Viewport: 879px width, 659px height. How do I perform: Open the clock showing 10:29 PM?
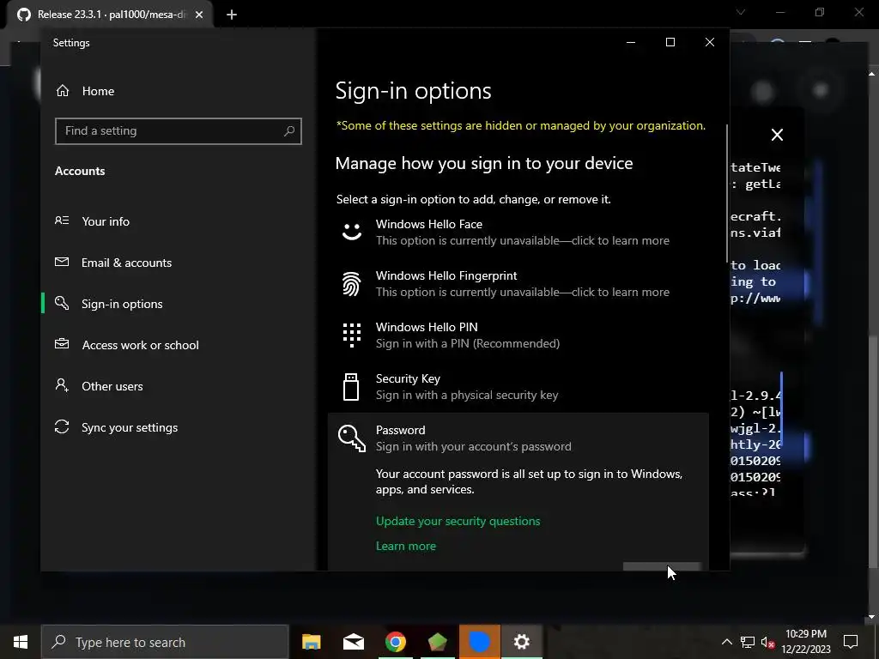coord(806,642)
